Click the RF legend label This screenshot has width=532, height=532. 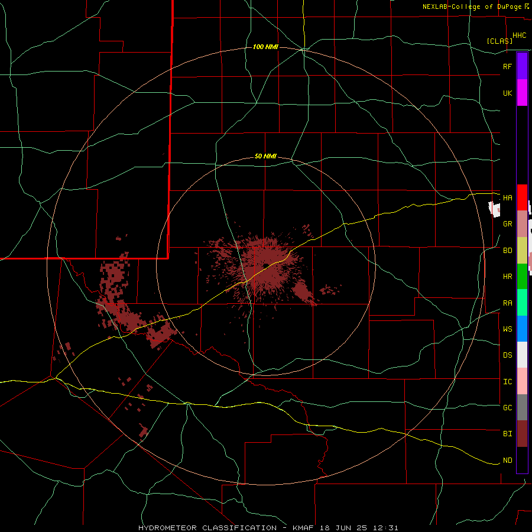pyautogui.click(x=507, y=66)
